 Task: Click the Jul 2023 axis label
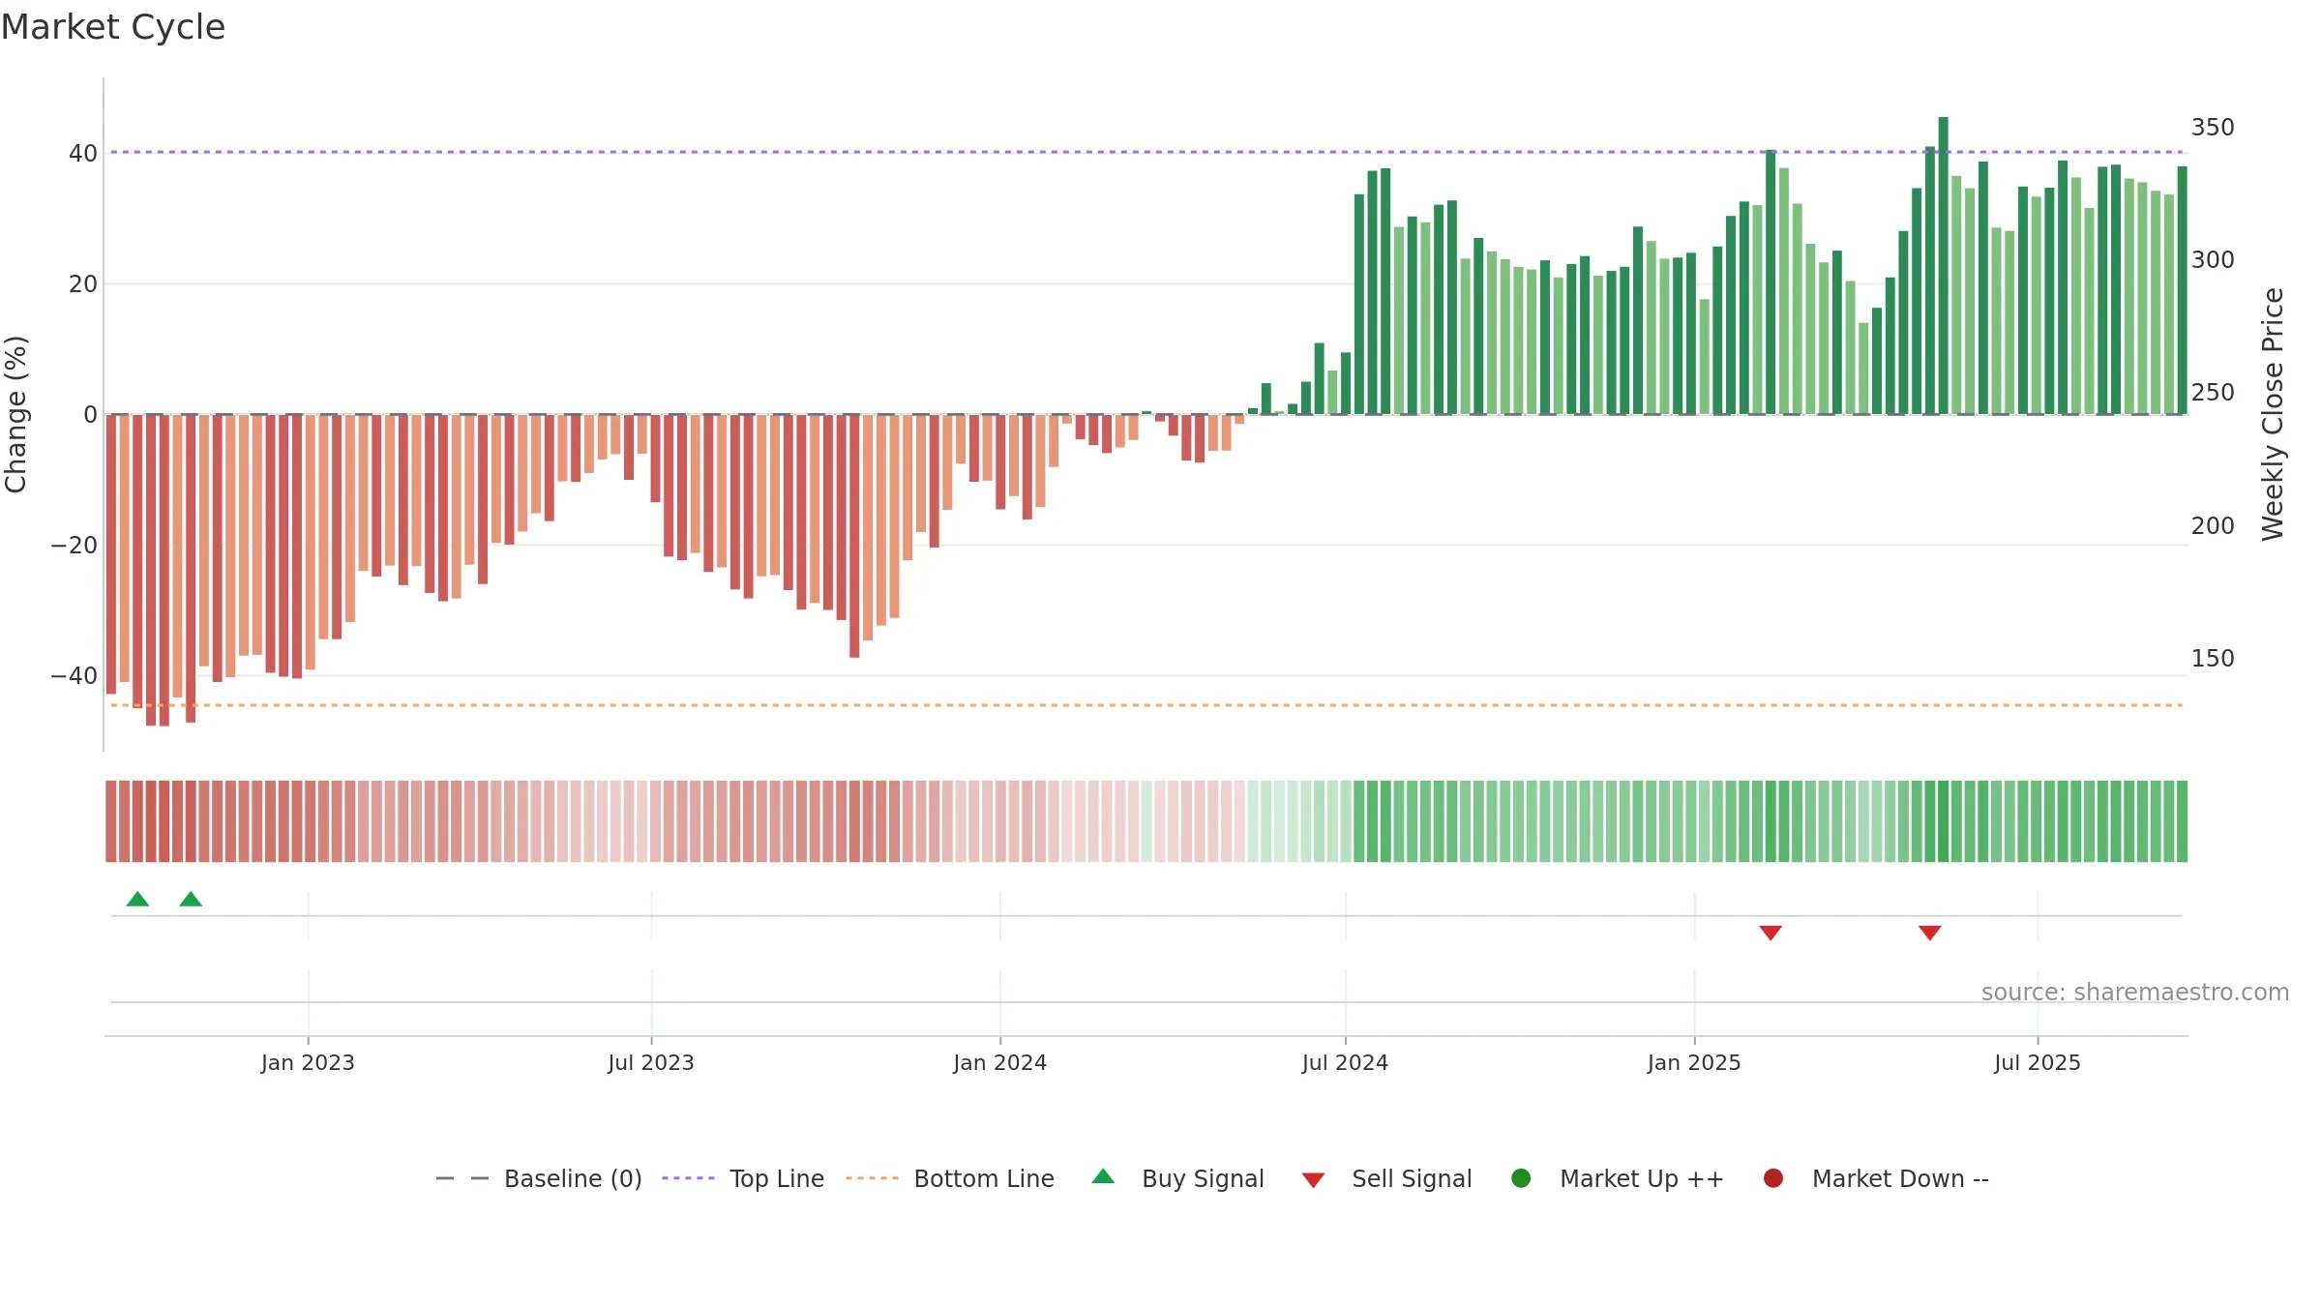coord(651,1062)
